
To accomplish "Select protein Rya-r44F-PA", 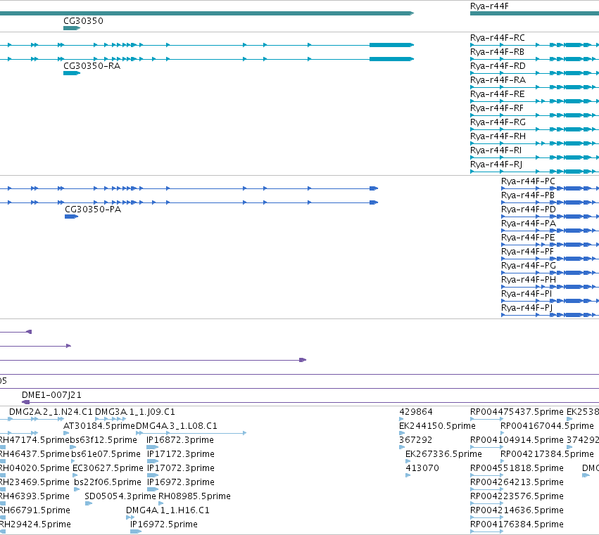I will coord(529,224).
